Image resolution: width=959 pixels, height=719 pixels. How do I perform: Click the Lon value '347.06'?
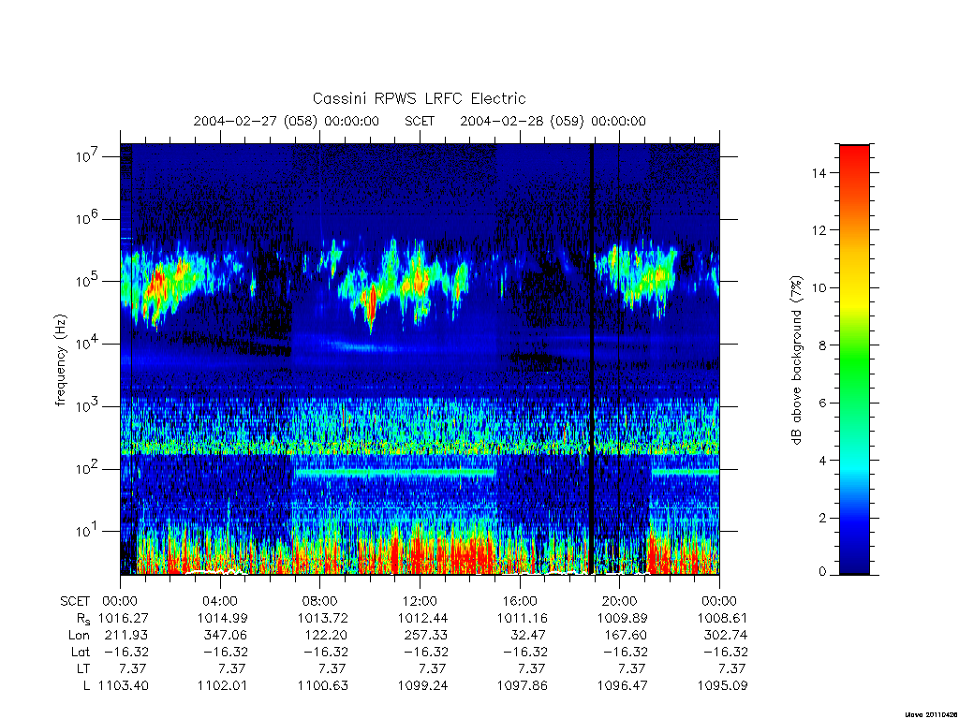click(227, 636)
